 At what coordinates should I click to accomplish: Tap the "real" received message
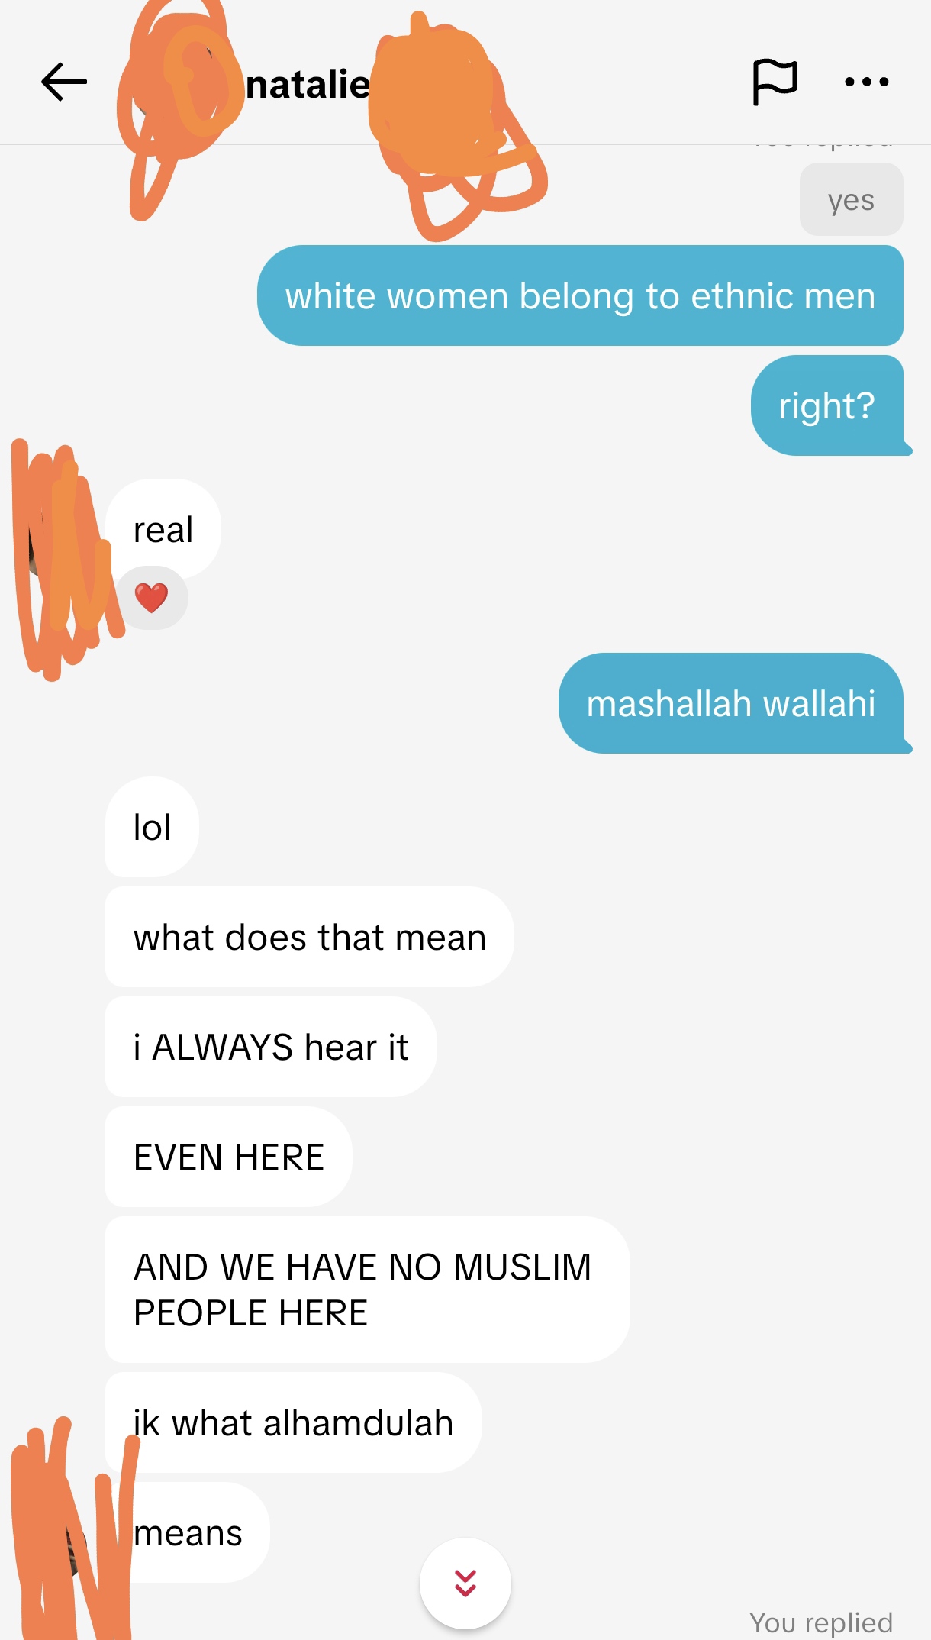click(x=163, y=529)
